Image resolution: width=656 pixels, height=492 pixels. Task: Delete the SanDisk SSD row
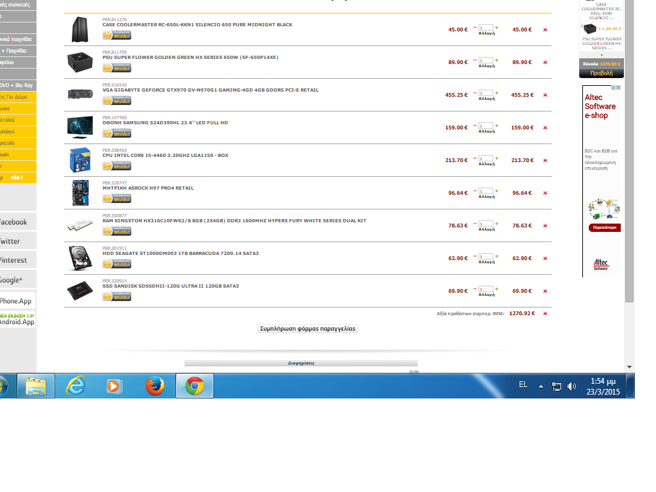pos(545,291)
